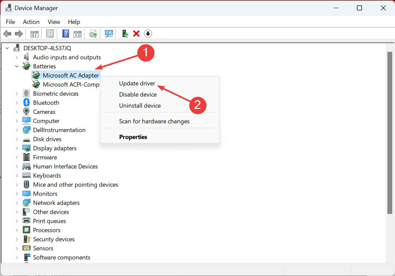Click the Audio inputs and outputs speaker icon
Viewport: 395px width, 276px height.
[26, 57]
